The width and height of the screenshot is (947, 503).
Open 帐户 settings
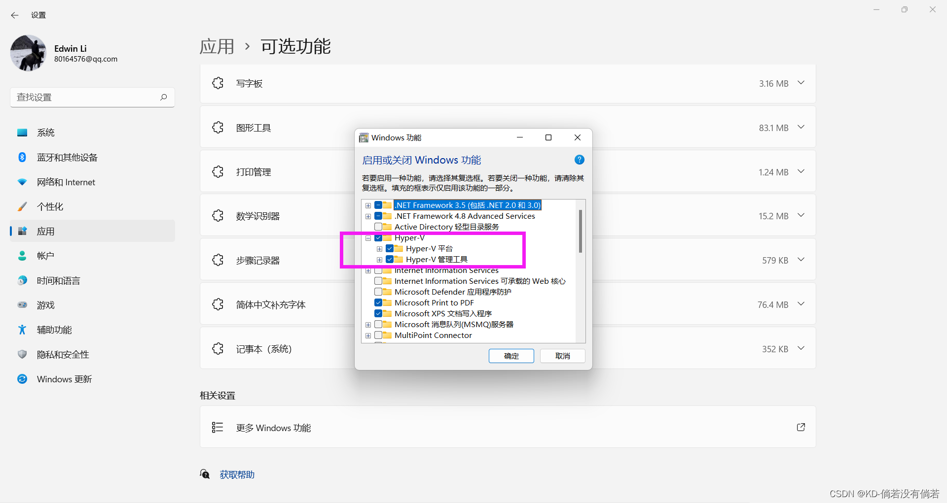(x=92, y=256)
